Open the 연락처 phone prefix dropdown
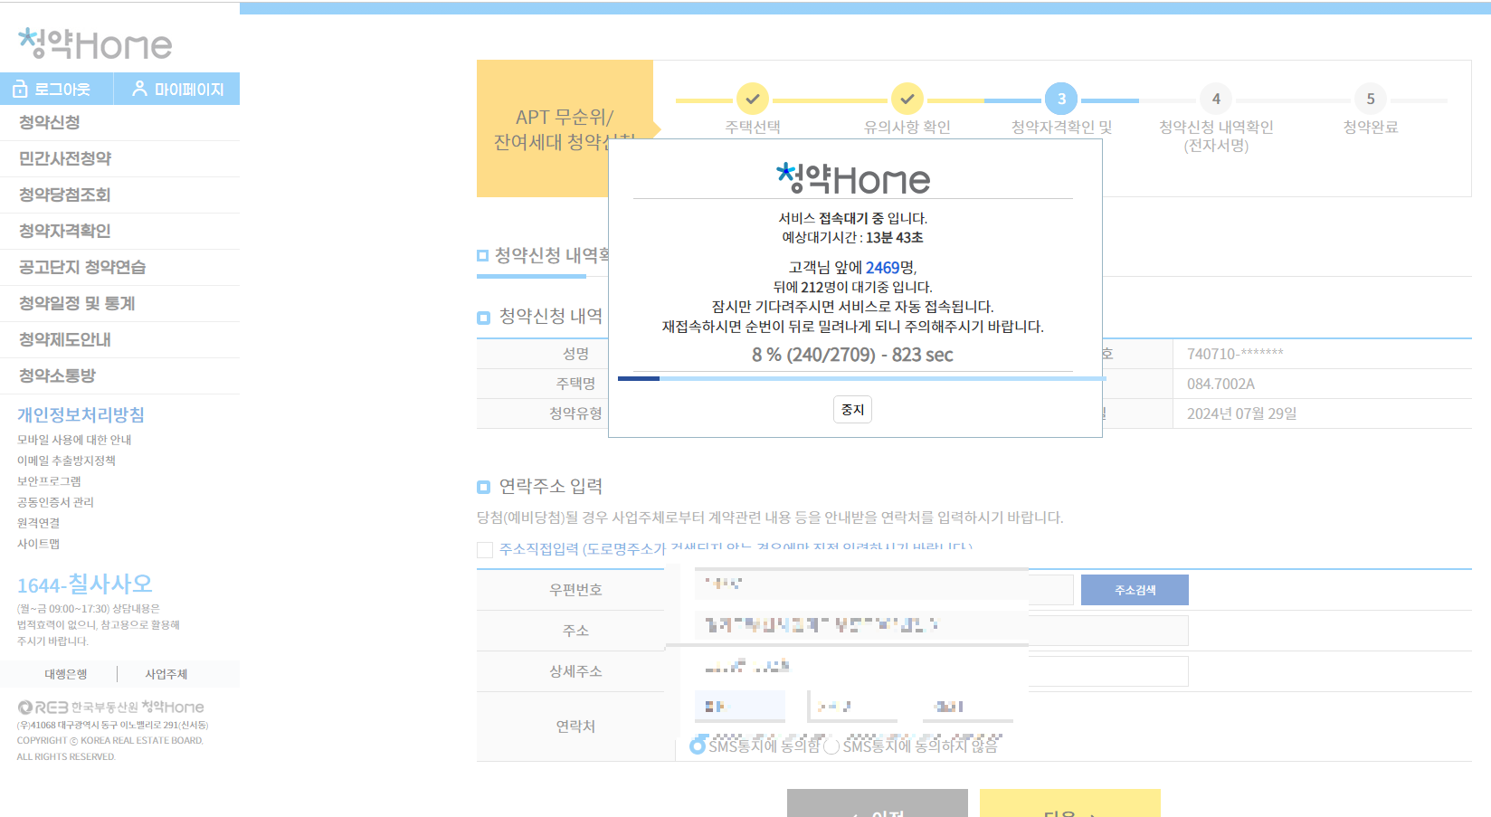Screen dimensions: 1491x817 tap(740, 707)
